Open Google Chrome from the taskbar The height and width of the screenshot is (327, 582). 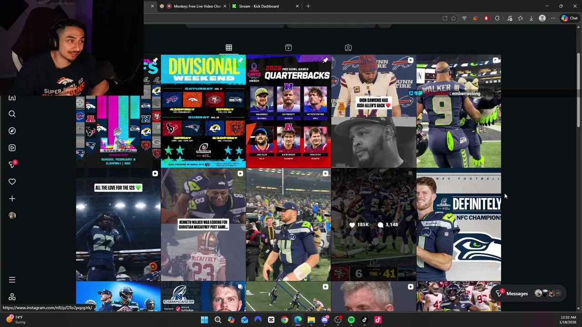pyautogui.click(x=285, y=320)
